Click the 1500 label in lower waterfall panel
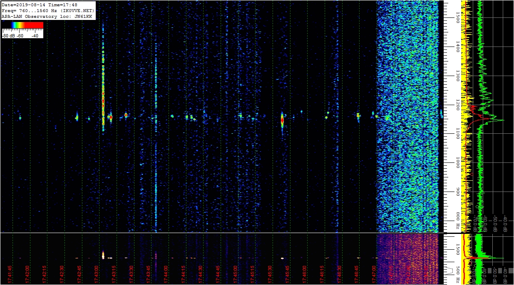Viewport: 514px width, 285px height. (x=457, y=249)
